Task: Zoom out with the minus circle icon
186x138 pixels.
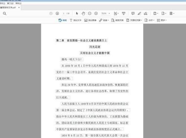Action: coord(90,13)
